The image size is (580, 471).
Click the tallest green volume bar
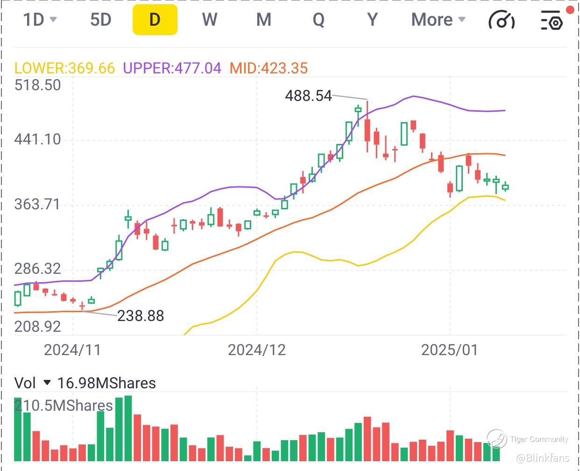128,428
